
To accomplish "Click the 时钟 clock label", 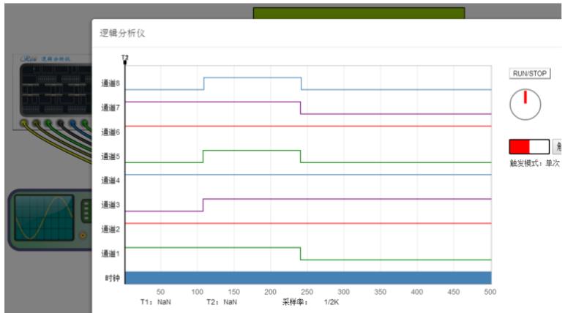I will pyautogui.click(x=110, y=278).
